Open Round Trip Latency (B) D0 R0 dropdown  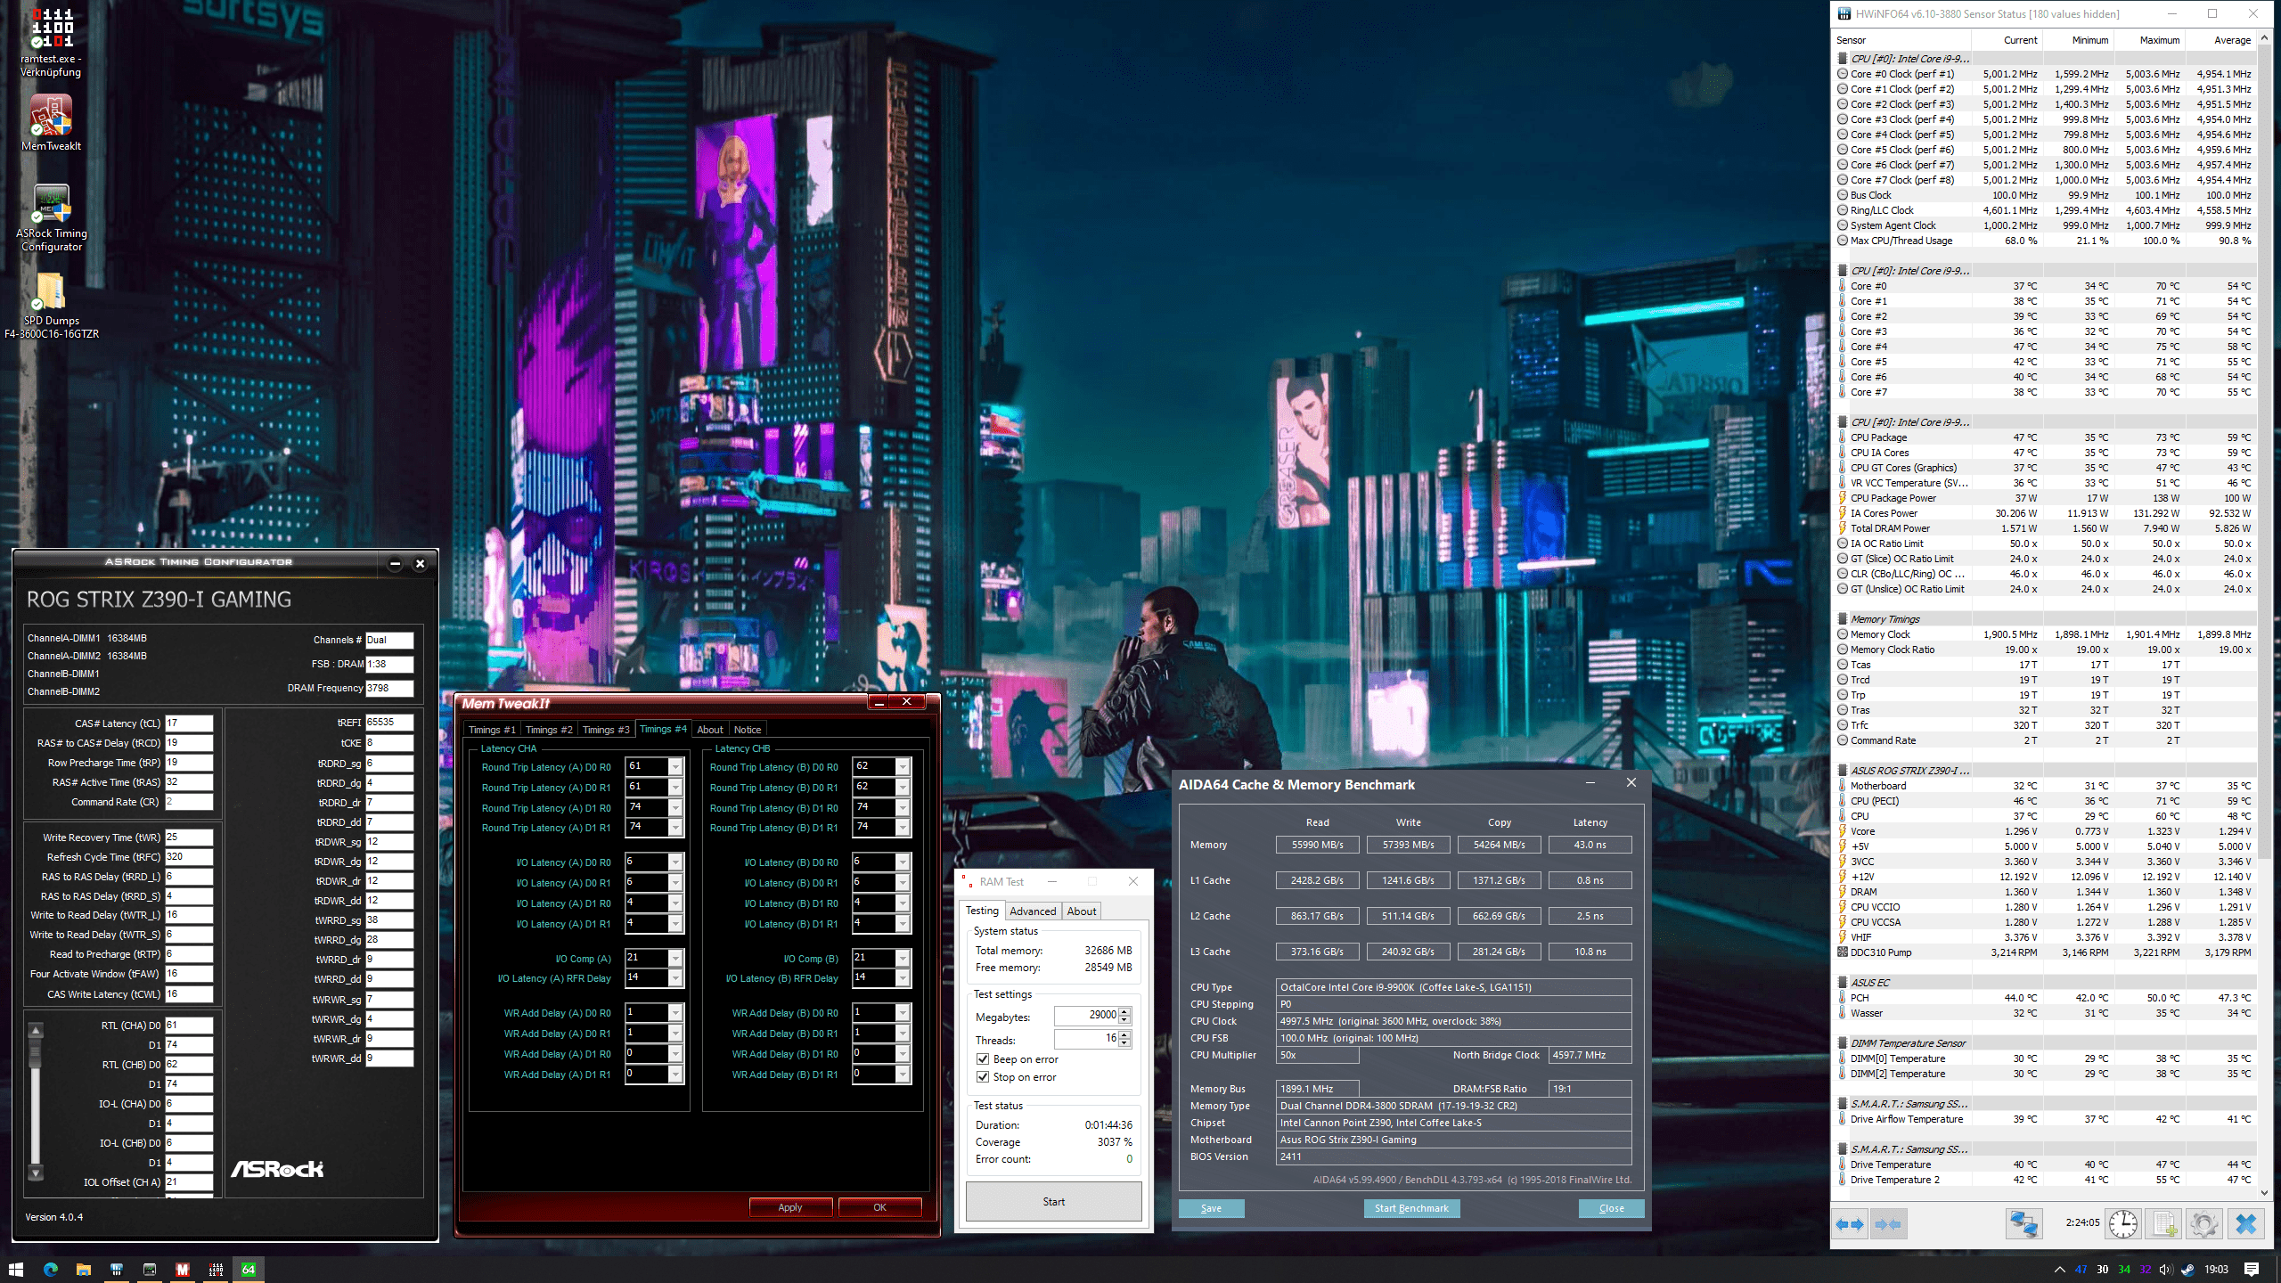pos(903,767)
